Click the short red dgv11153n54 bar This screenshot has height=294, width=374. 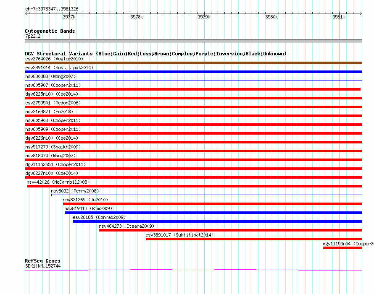(343, 248)
